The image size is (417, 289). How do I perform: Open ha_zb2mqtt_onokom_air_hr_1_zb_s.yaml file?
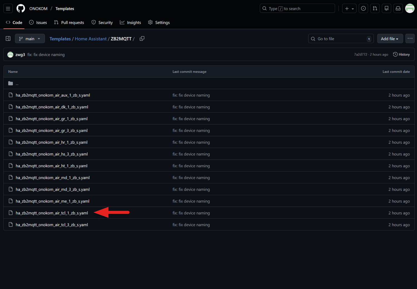tap(52, 142)
